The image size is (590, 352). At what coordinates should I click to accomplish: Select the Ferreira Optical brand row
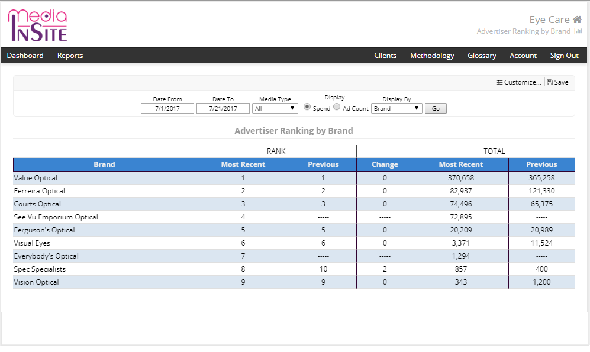click(294, 191)
